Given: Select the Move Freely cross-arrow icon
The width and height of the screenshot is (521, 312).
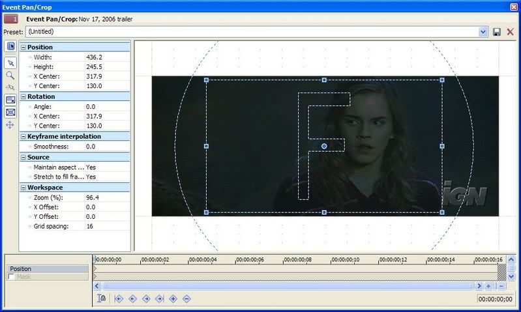Looking at the screenshot, I should 10,125.
